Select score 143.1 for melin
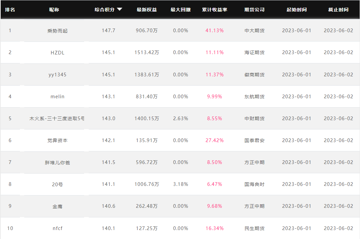The image size is (360, 239). (108, 96)
